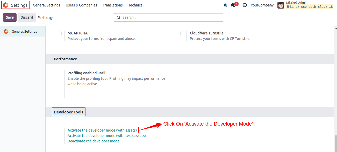This screenshot has height=152, width=337.
Task: Click the Save button
Action: coord(10,17)
